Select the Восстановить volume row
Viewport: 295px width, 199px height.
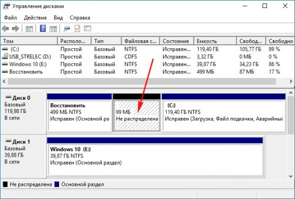[147, 72]
